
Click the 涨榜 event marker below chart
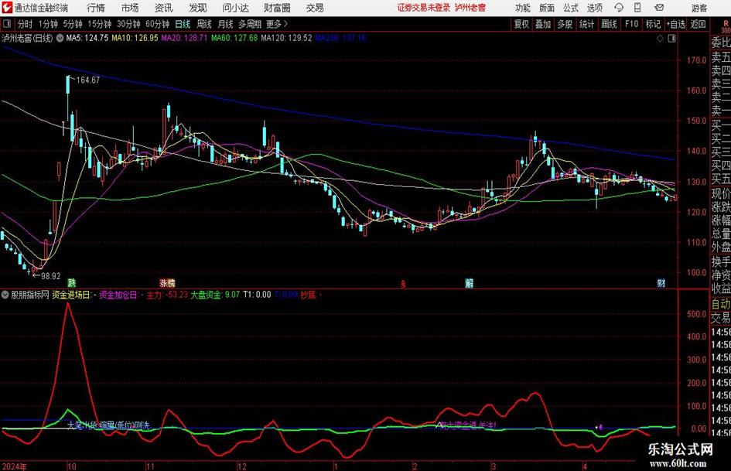(x=167, y=282)
